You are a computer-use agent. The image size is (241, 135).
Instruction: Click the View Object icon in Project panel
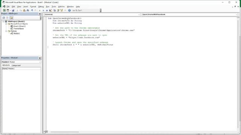(7, 18)
